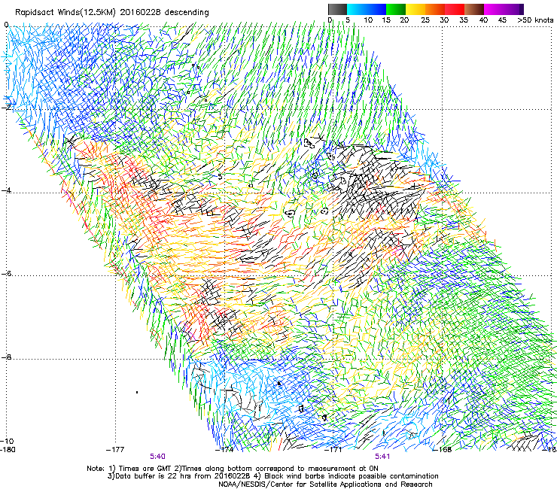Click the 'Note: 1) Times are GMT' line
Viewport: 557px width, 489px height.
[233, 469]
